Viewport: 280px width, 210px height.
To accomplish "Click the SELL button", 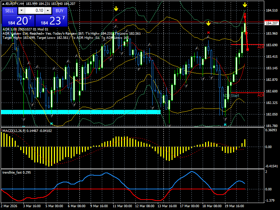I will tap(9, 11).
